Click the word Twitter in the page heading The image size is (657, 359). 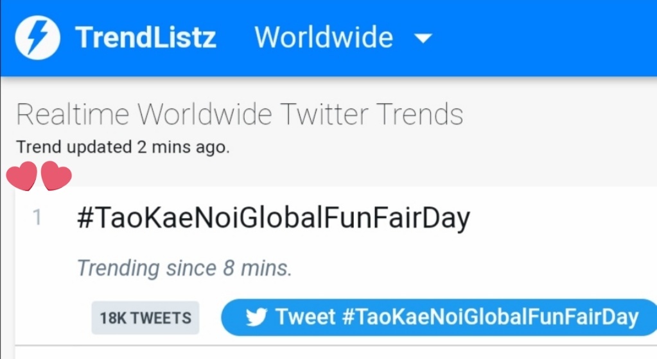(325, 114)
